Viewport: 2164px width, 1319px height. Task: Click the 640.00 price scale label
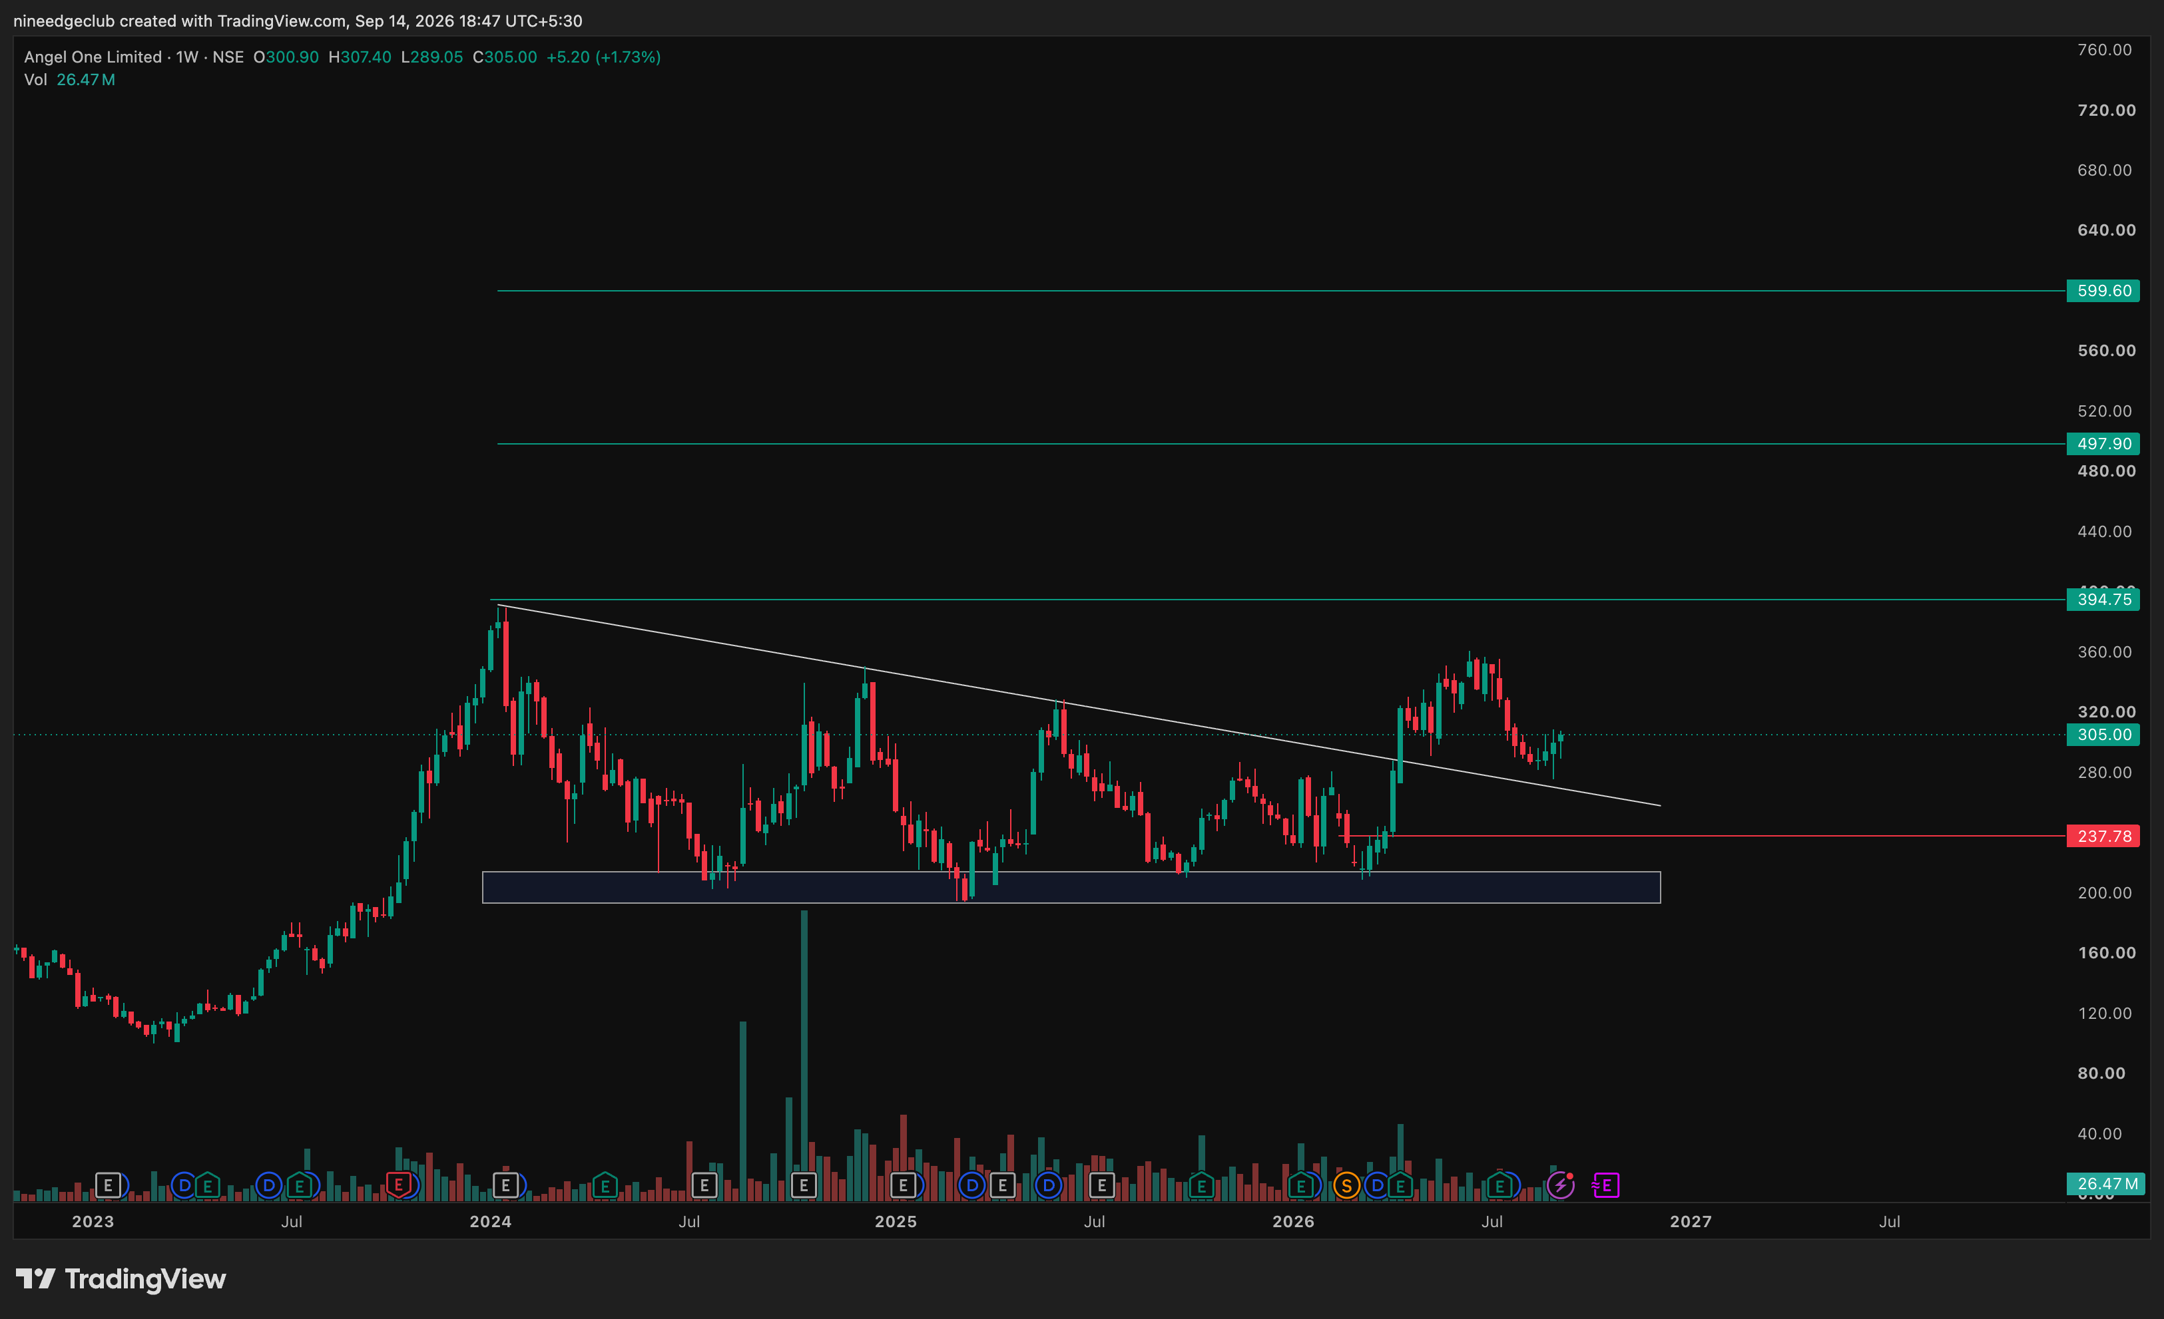click(2106, 230)
